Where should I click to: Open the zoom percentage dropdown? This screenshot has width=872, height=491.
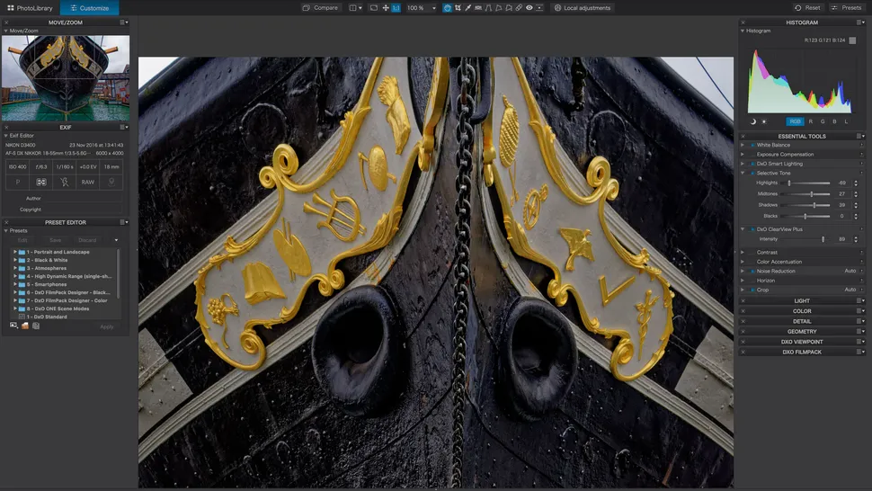coord(433,8)
